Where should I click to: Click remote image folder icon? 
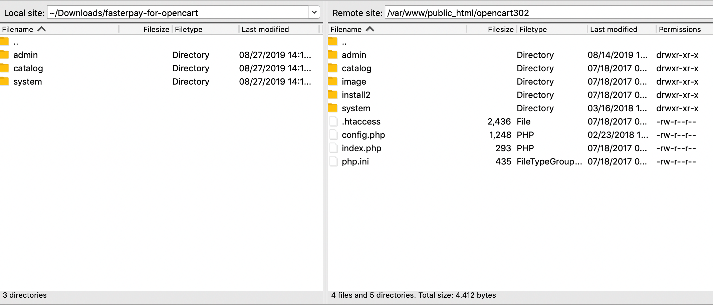(333, 81)
